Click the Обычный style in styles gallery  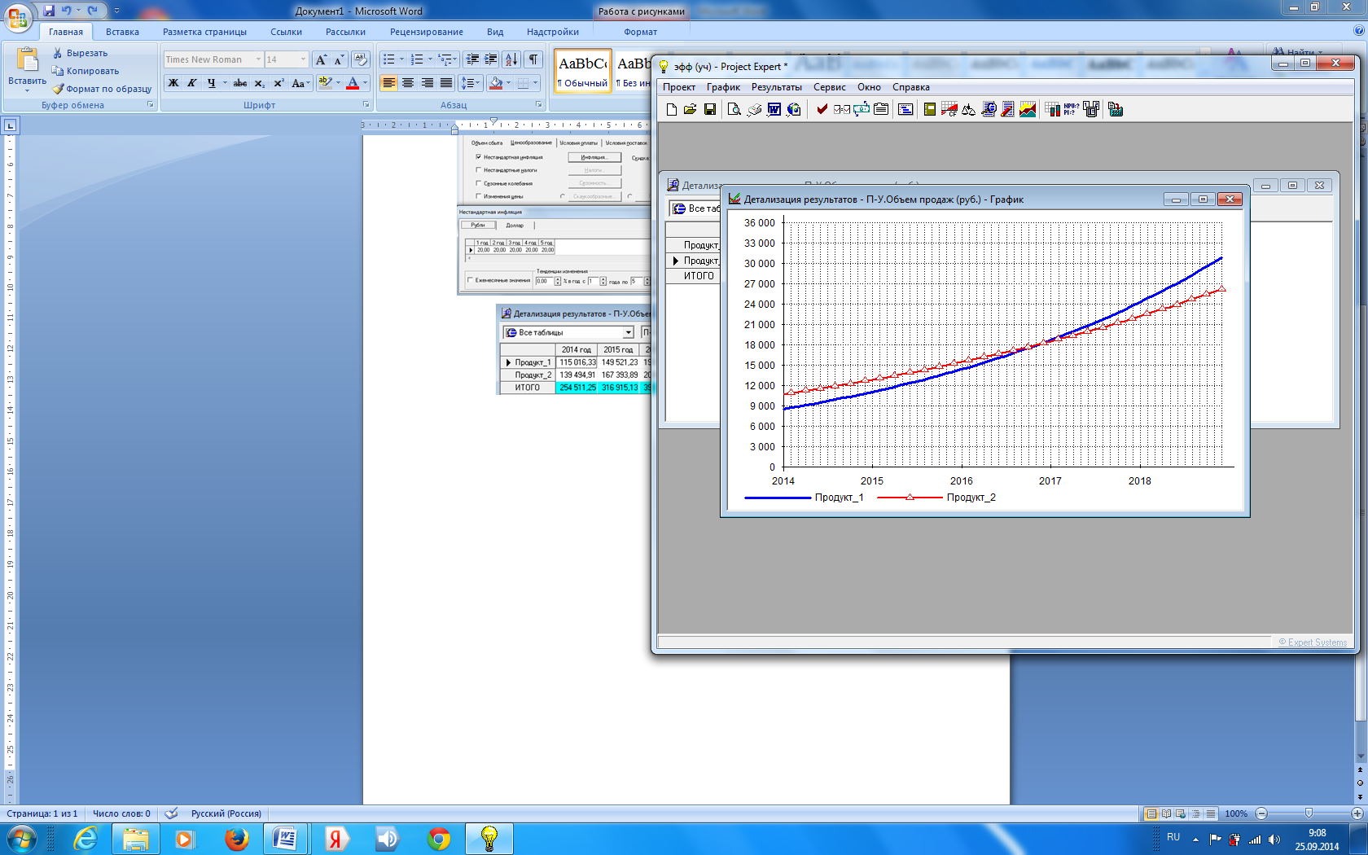(583, 71)
